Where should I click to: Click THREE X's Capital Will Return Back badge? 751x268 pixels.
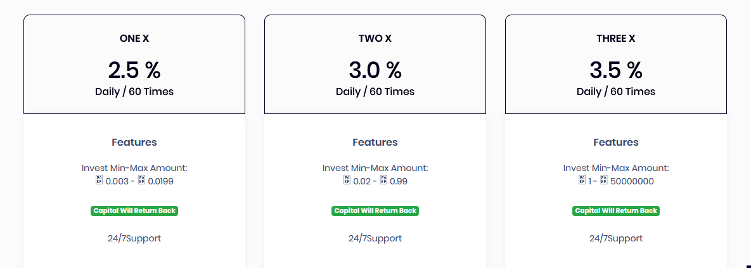tap(616, 210)
